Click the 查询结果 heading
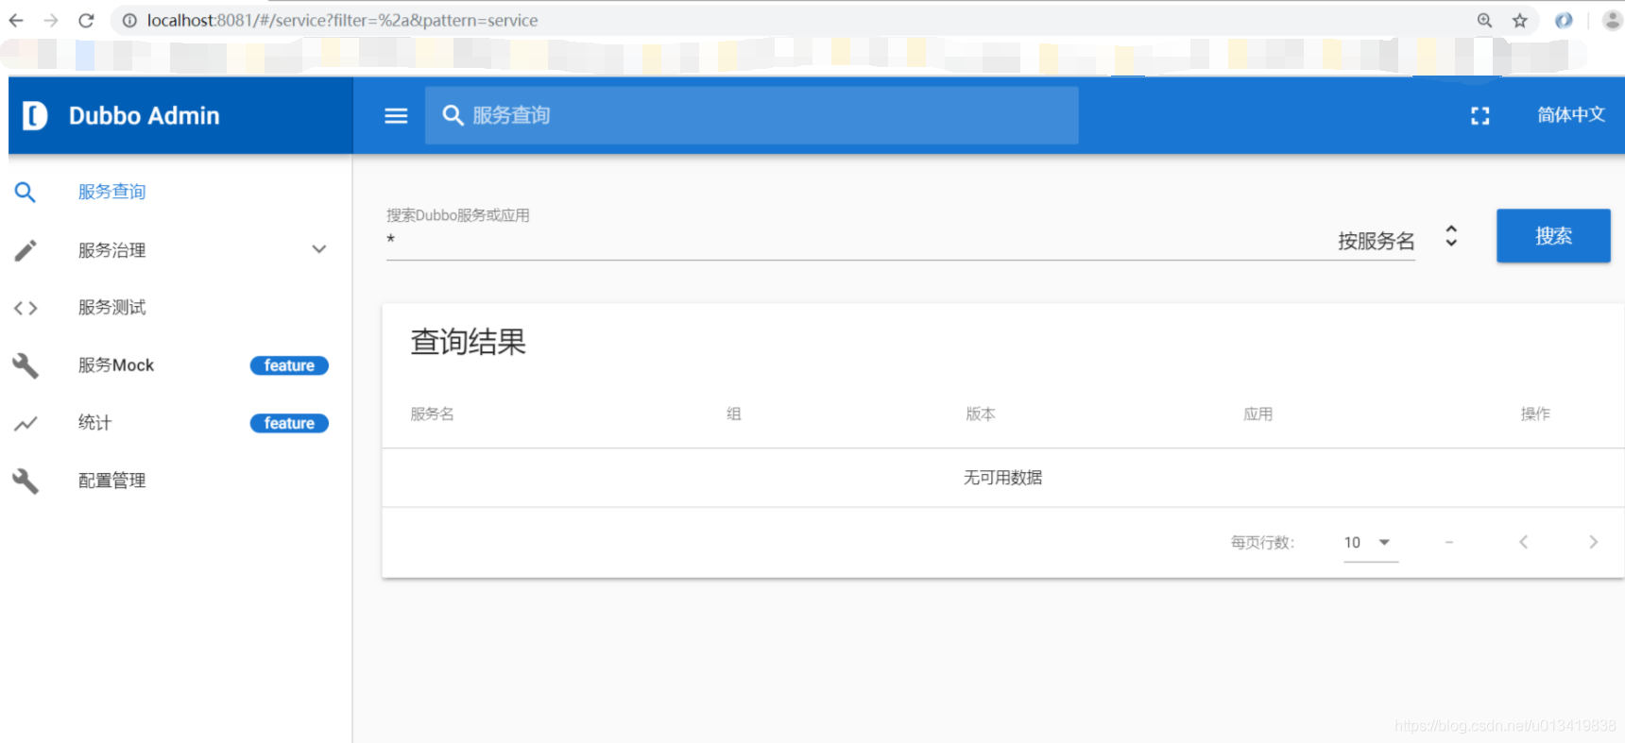Viewport: 1625px width, 743px height. pyautogui.click(x=468, y=342)
